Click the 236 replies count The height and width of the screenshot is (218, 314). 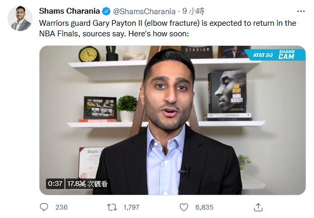pyautogui.click(x=61, y=207)
